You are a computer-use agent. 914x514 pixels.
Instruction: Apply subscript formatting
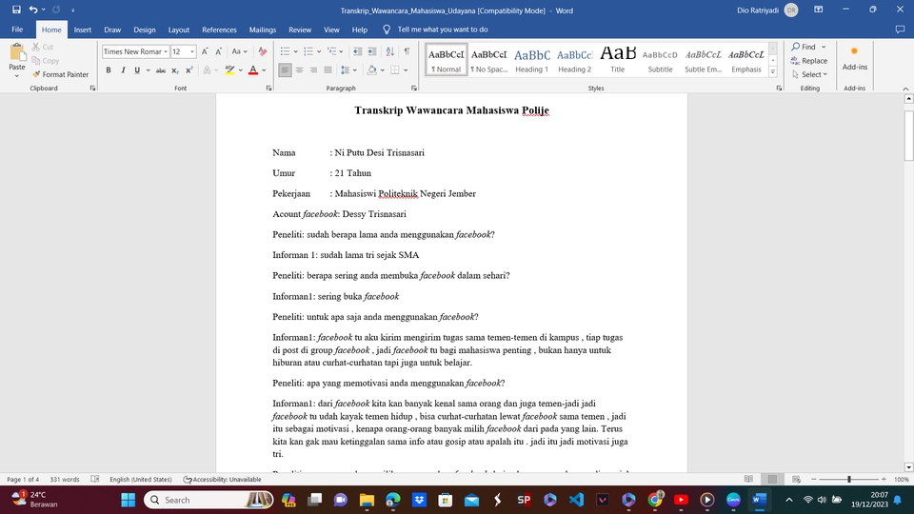click(x=175, y=70)
